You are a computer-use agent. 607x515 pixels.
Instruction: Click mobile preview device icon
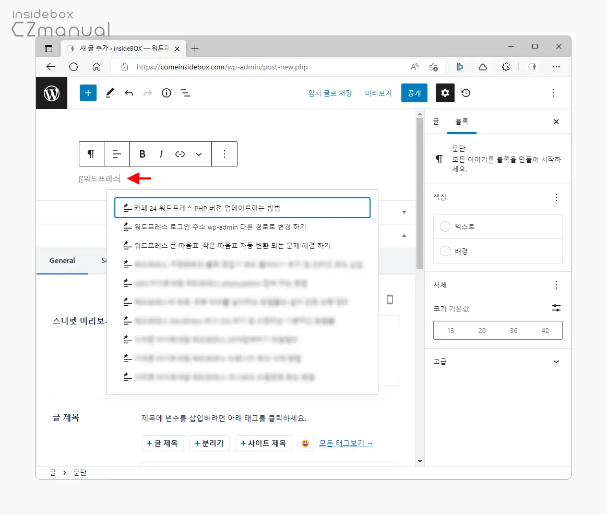point(390,300)
